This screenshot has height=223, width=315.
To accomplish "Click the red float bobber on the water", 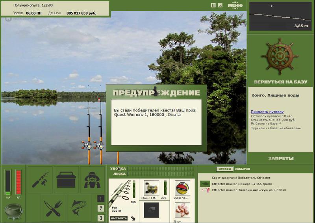I will tap(99, 100).
